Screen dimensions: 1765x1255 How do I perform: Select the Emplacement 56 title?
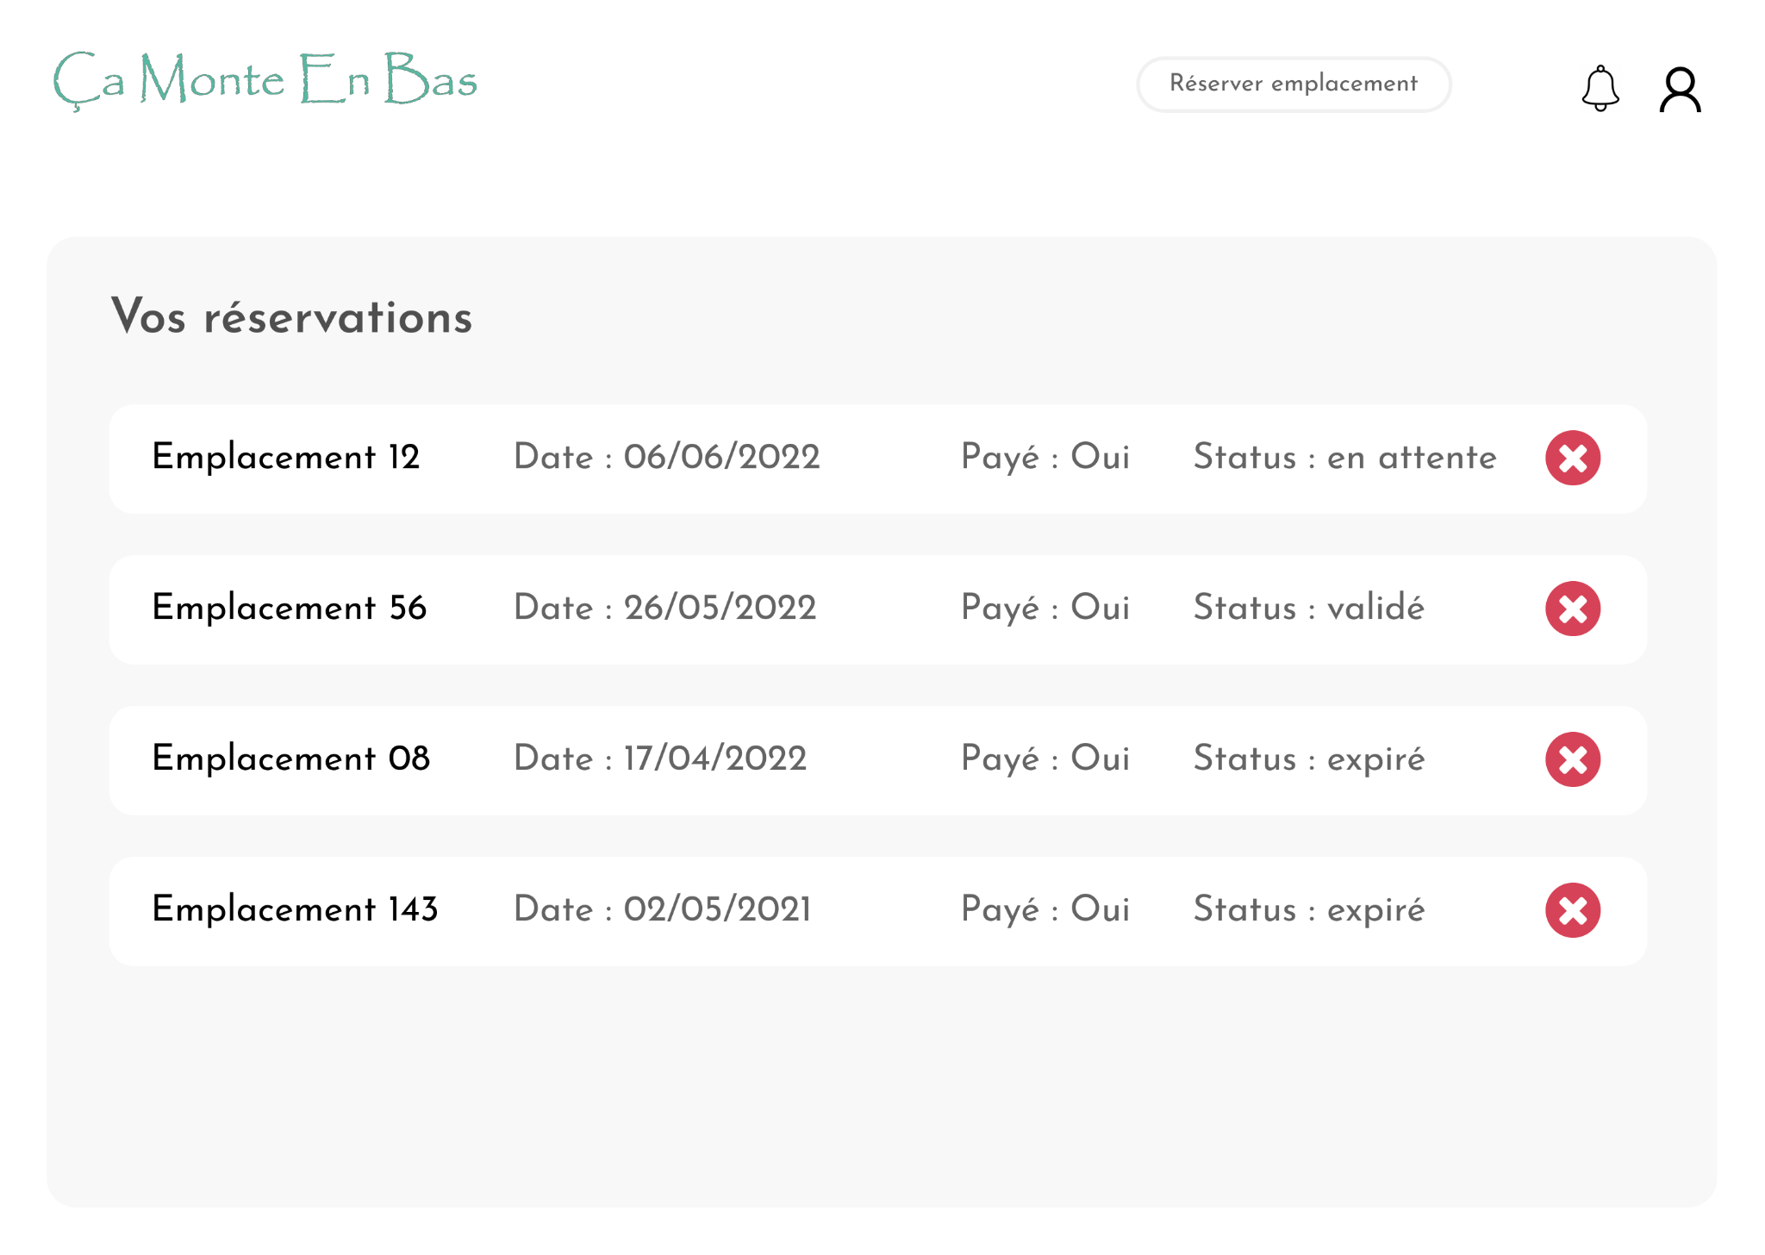click(289, 608)
